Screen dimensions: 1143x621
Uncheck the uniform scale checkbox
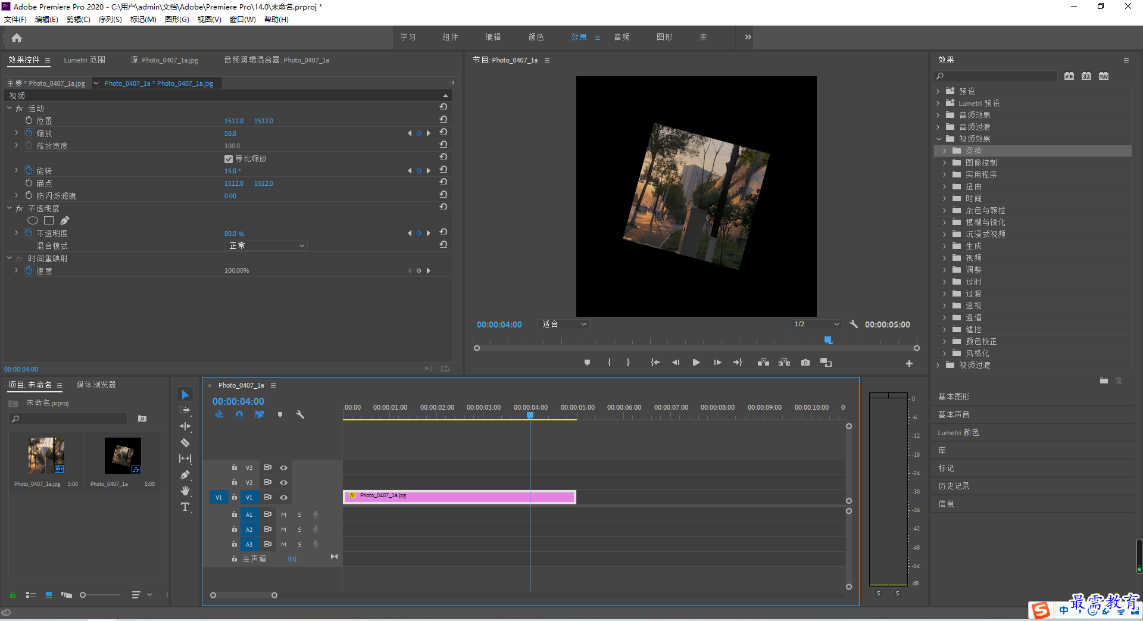point(229,159)
